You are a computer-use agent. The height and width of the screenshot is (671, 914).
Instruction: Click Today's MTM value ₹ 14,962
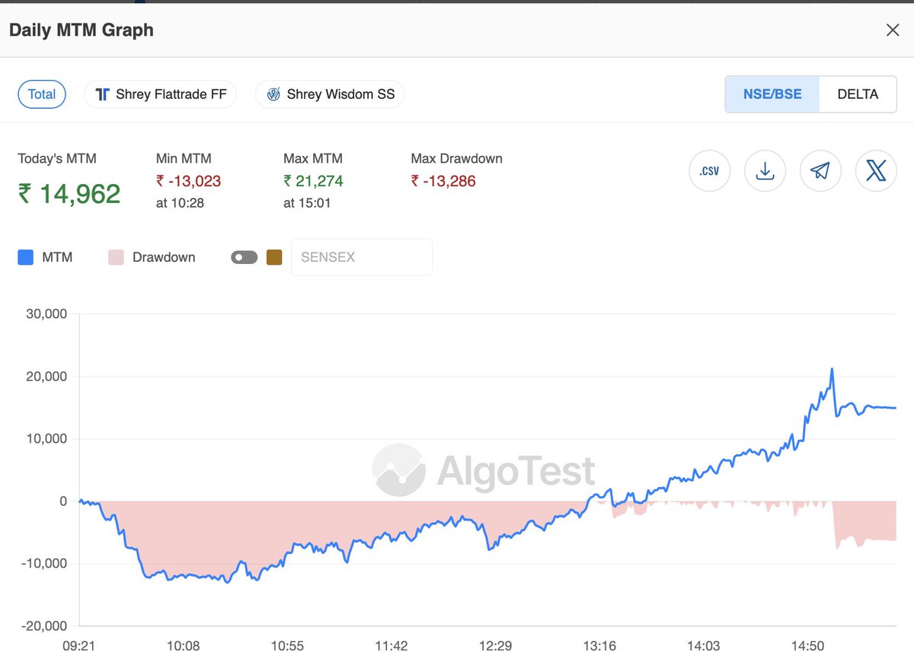coord(69,194)
